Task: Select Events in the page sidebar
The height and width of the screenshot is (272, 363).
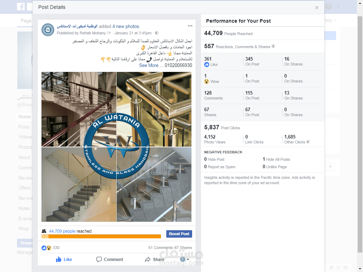Action: coord(25,219)
